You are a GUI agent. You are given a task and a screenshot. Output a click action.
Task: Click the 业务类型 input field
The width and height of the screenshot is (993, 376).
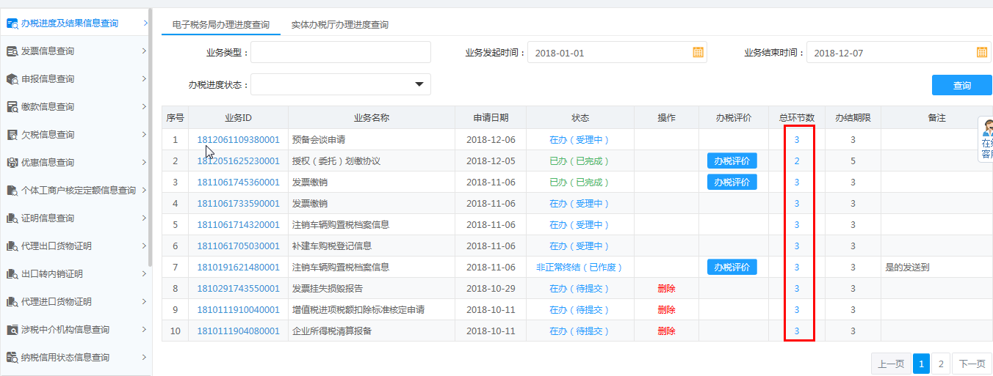tap(341, 53)
